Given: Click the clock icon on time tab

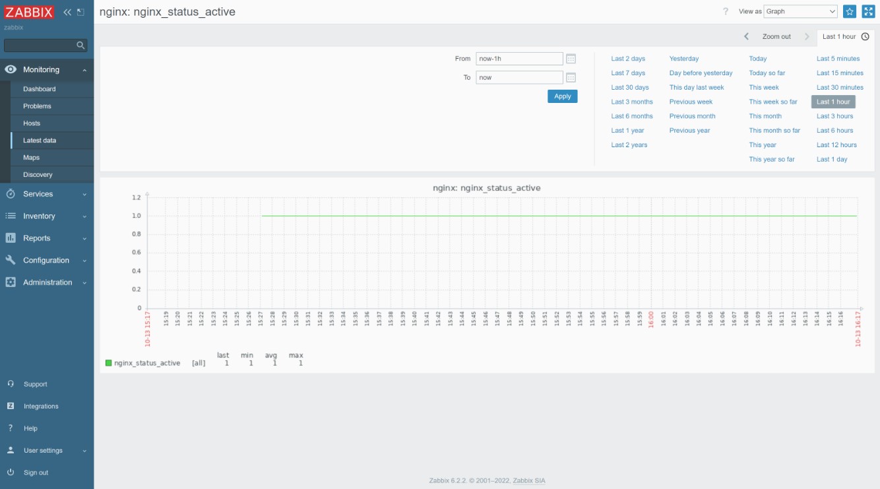Looking at the screenshot, I should [865, 36].
